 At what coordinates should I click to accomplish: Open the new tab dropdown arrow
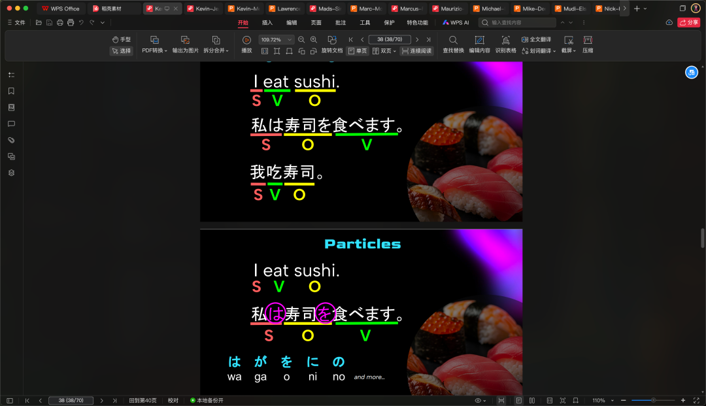[x=645, y=8]
